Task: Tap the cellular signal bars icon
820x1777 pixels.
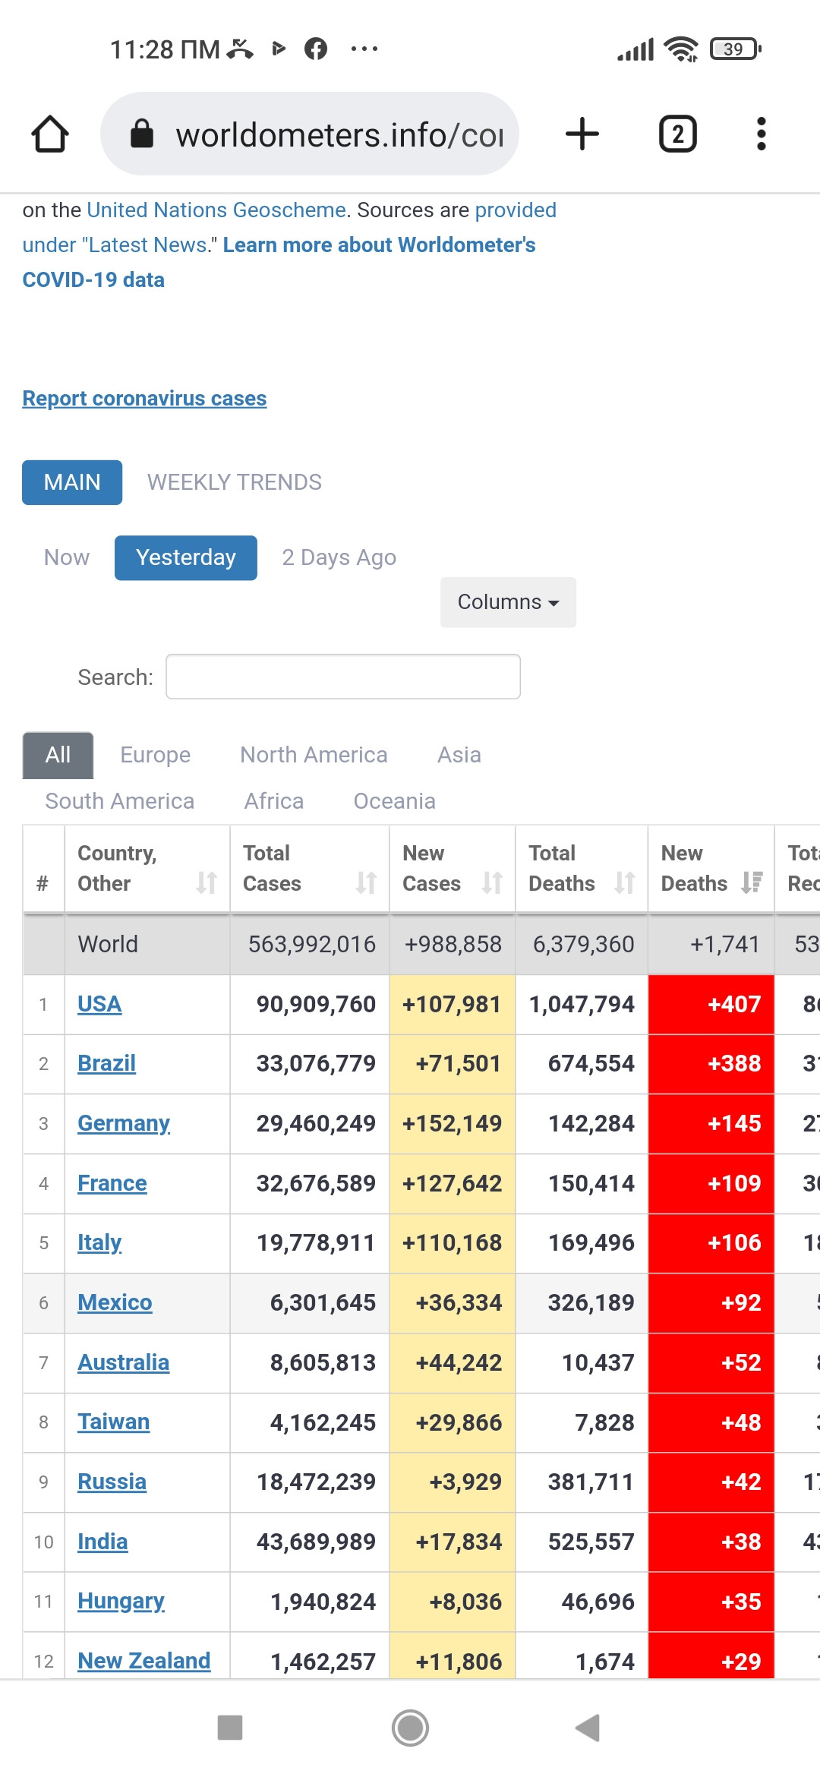Action: (x=635, y=50)
